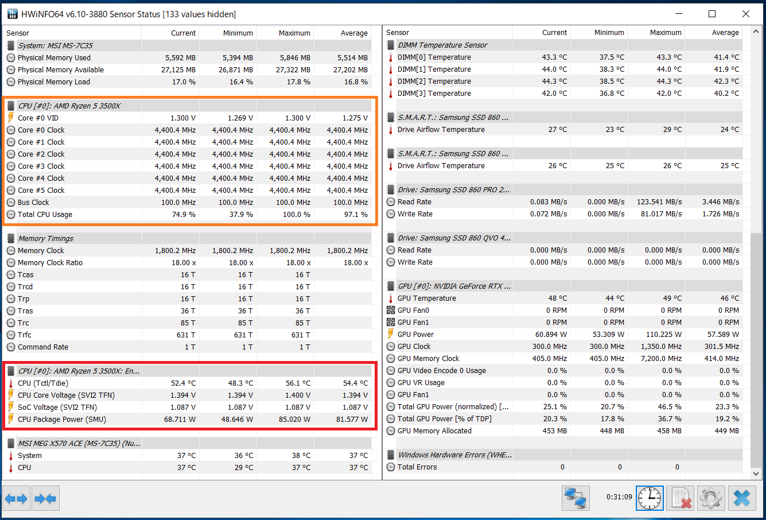Select the System temperature row under MSI MEG X570

187,455
